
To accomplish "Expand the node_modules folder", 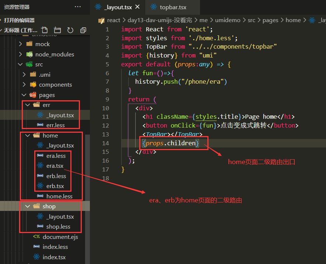I will click(x=20, y=54).
